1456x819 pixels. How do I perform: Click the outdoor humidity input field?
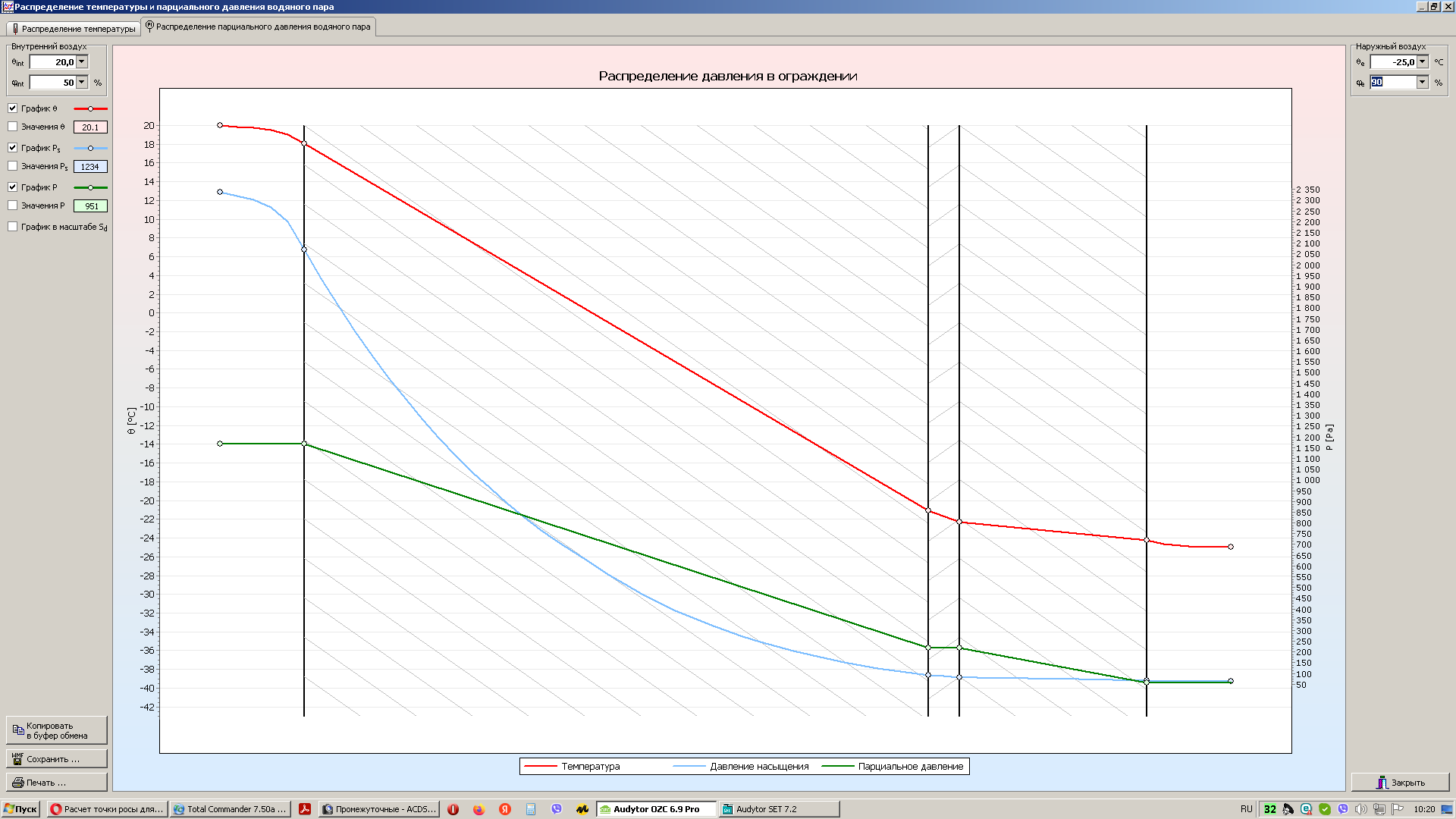point(1392,83)
